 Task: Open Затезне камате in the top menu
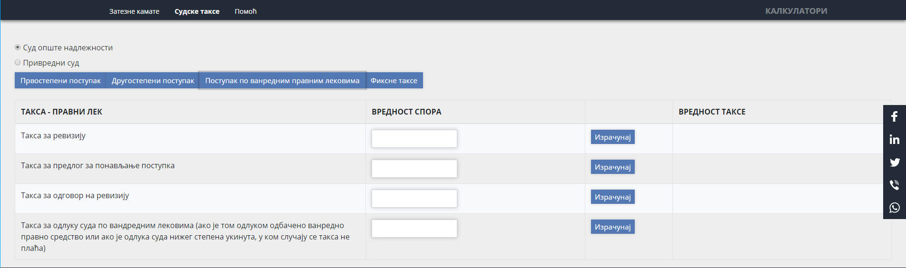[134, 11]
